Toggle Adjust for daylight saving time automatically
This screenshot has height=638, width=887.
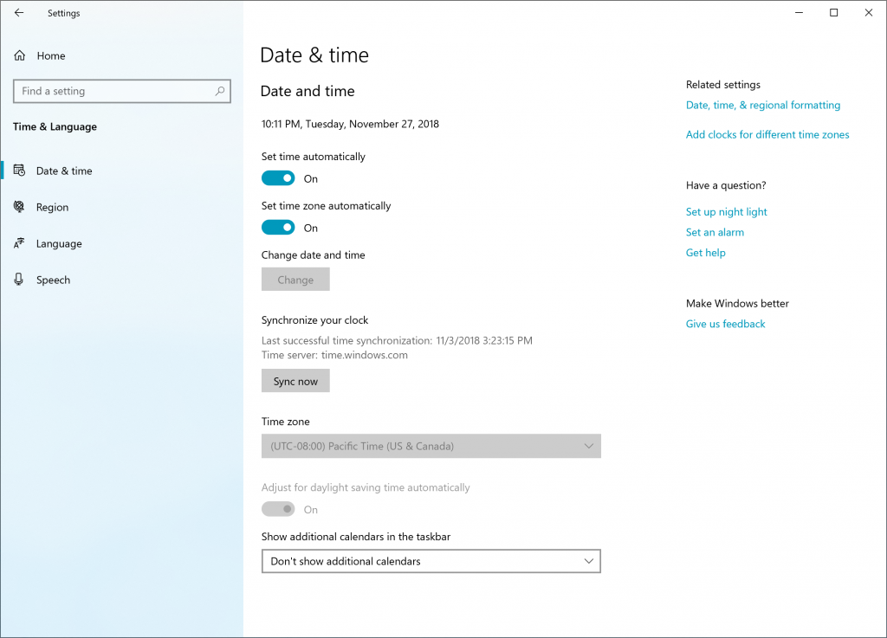tap(277, 509)
